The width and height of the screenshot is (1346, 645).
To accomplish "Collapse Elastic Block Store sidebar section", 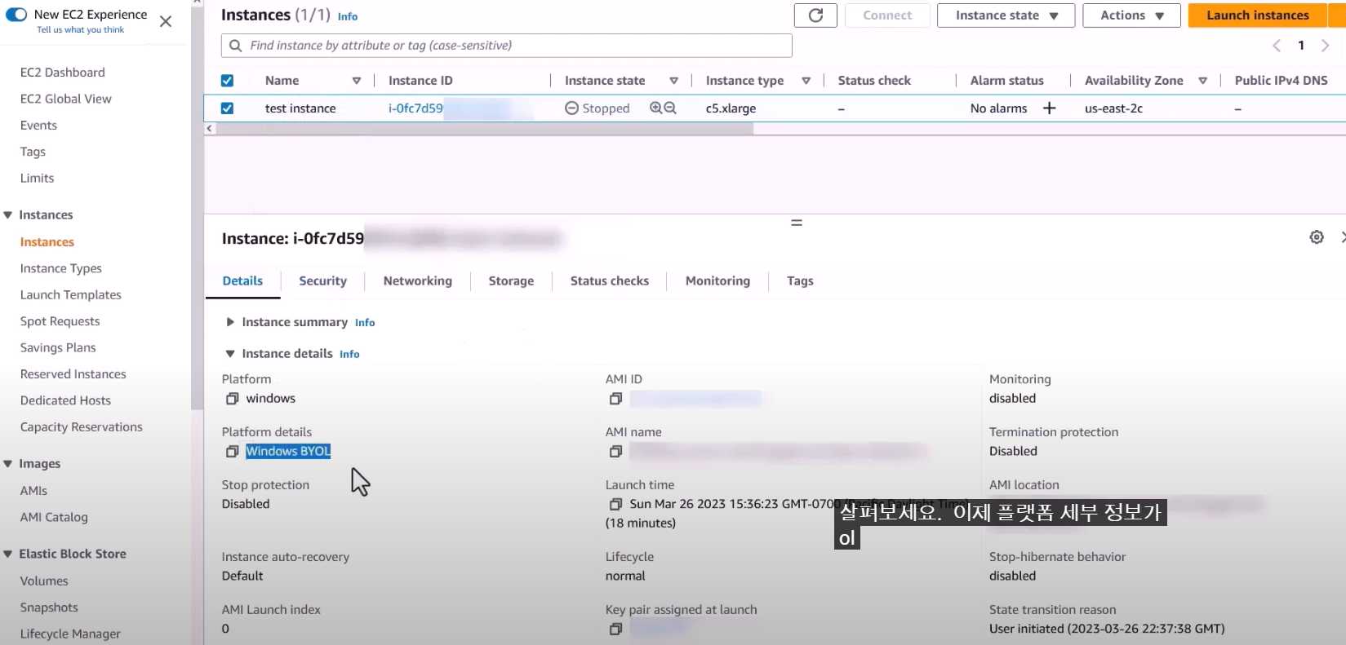I will tap(8, 554).
